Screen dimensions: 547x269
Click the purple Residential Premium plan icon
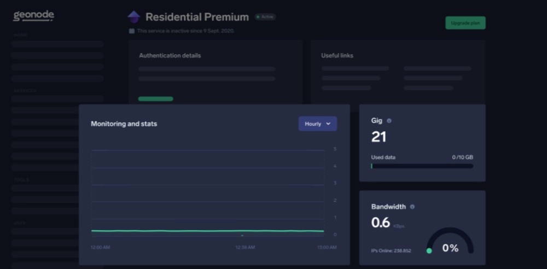tap(134, 17)
